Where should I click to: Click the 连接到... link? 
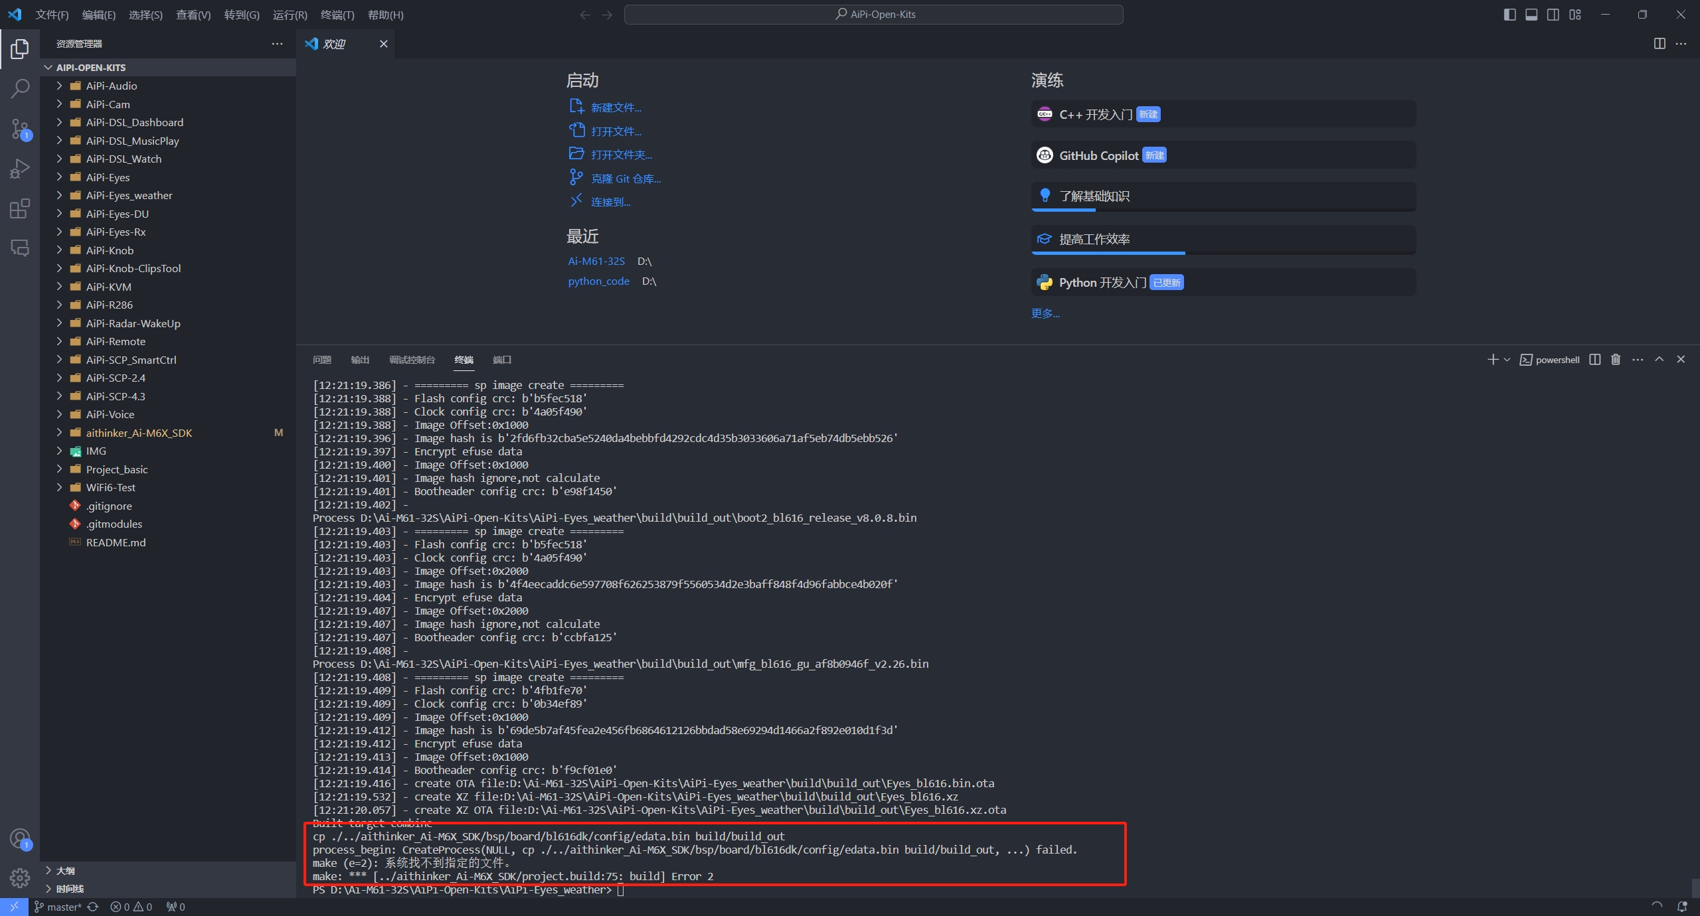[x=611, y=202]
